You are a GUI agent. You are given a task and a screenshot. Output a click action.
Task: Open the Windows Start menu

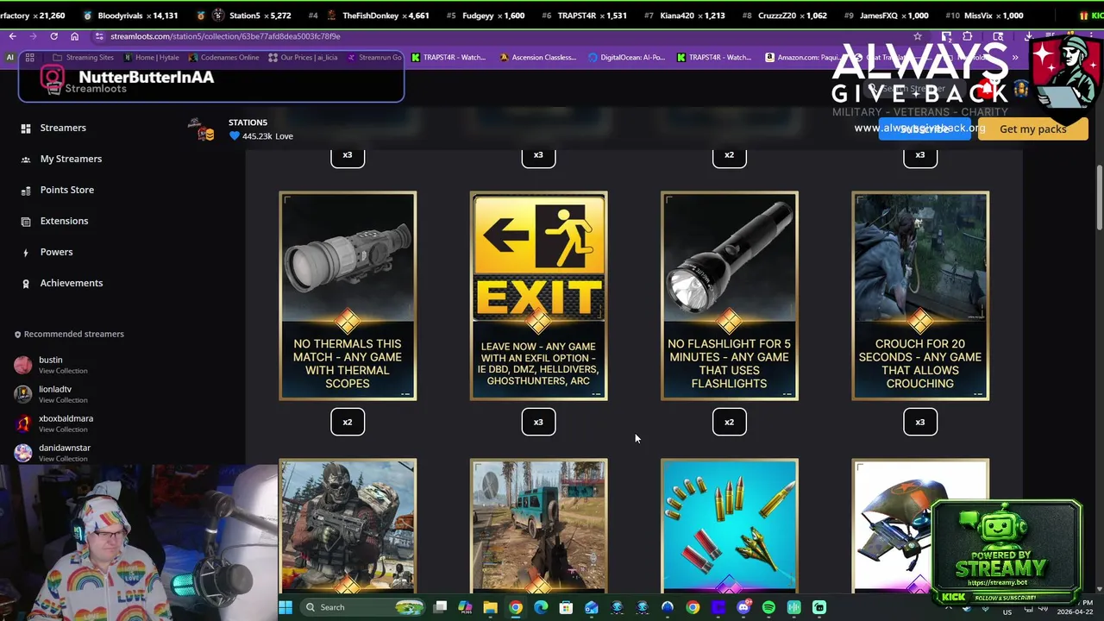[x=285, y=607]
